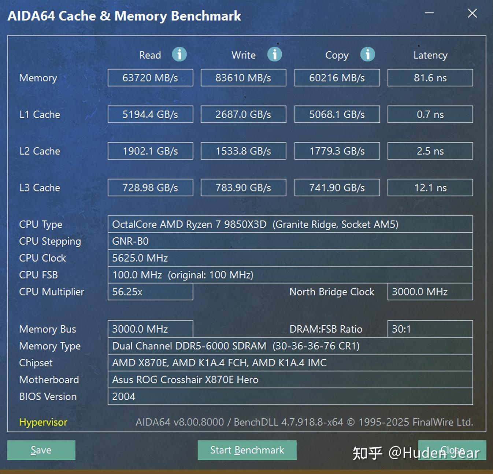Click the Close button at bottom right
Image resolution: width=493 pixels, height=474 pixels.
click(452, 450)
